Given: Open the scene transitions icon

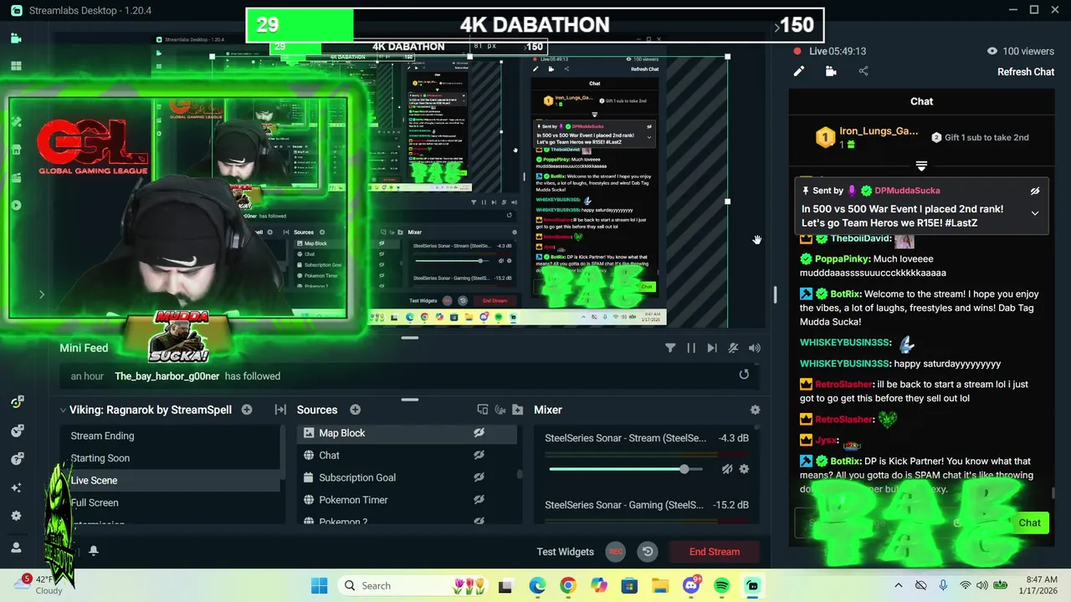Looking at the screenshot, I should (280, 410).
